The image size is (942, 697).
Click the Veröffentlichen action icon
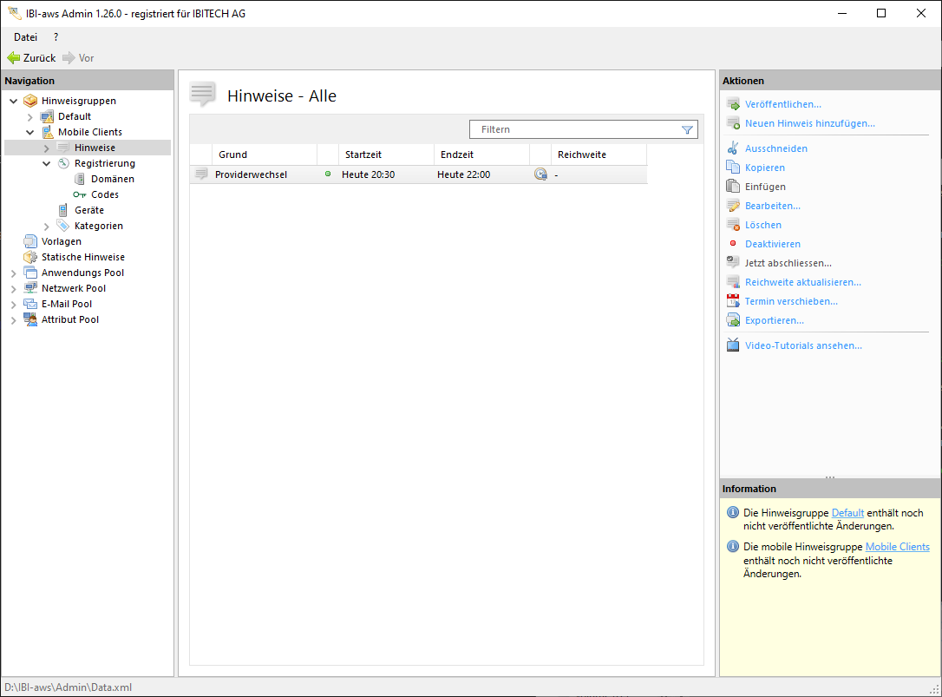pyautogui.click(x=733, y=104)
